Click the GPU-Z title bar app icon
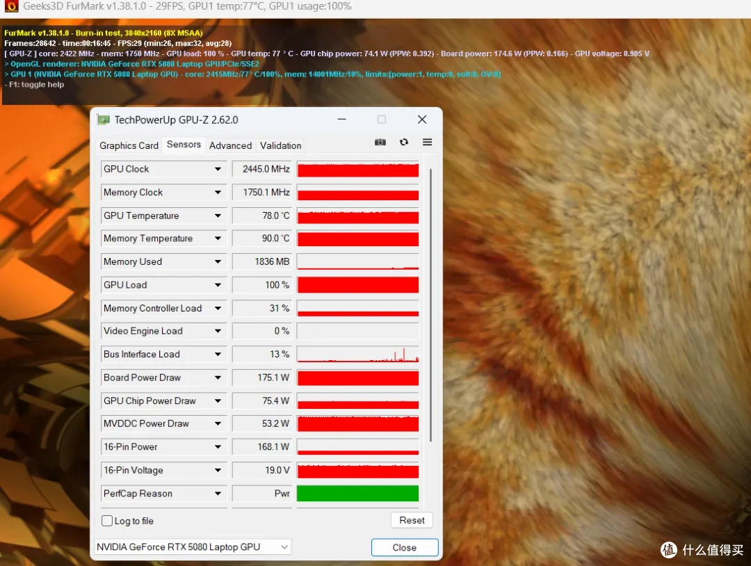The width and height of the screenshot is (751, 566). coord(103,120)
